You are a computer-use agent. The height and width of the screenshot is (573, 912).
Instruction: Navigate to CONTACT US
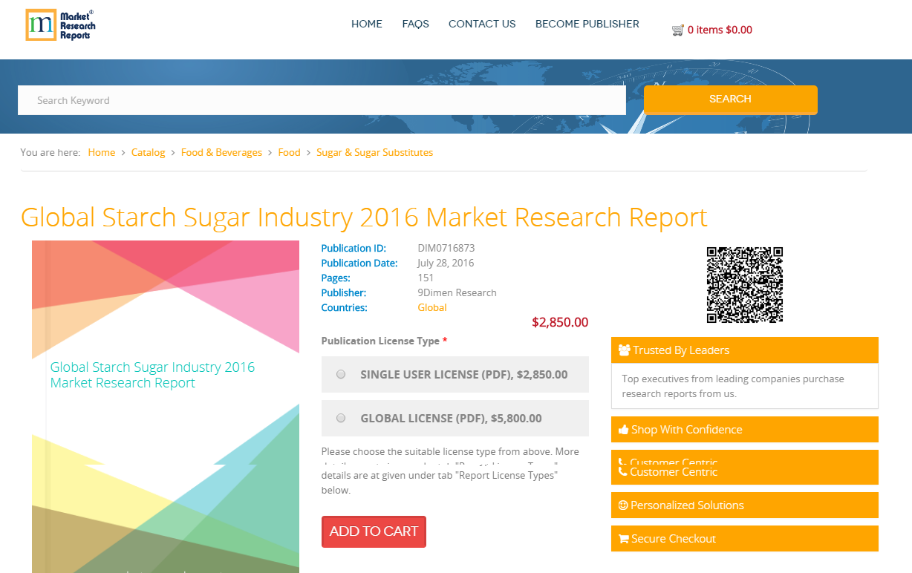pos(481,24)
